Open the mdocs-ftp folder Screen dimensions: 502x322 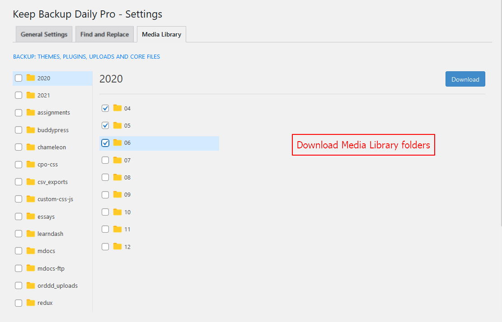[x=51, y=268]
